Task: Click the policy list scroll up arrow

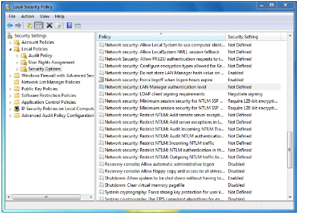Action: 290,36
